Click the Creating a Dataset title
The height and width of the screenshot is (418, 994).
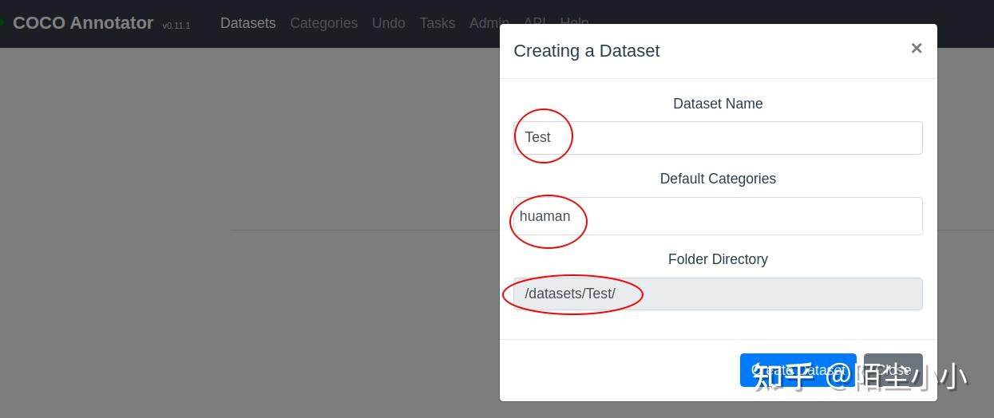coord(586,51)
